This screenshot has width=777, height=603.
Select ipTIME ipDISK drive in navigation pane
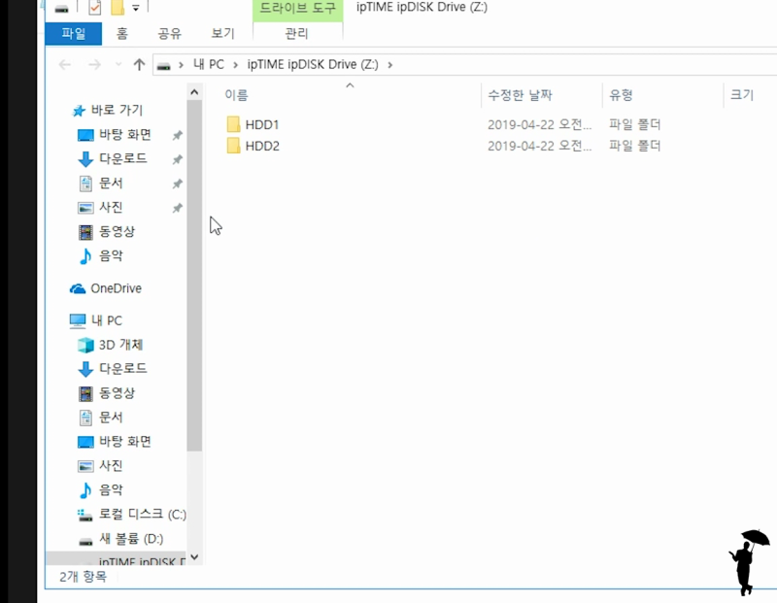point(116,561)
